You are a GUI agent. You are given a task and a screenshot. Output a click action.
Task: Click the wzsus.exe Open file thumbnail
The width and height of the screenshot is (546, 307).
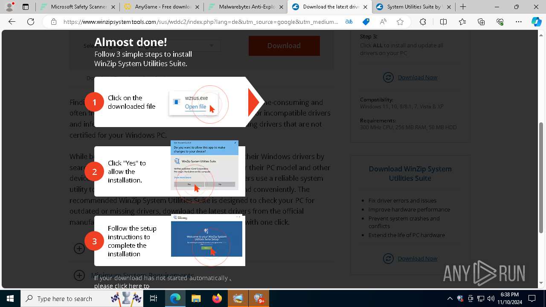coord(194,103)
